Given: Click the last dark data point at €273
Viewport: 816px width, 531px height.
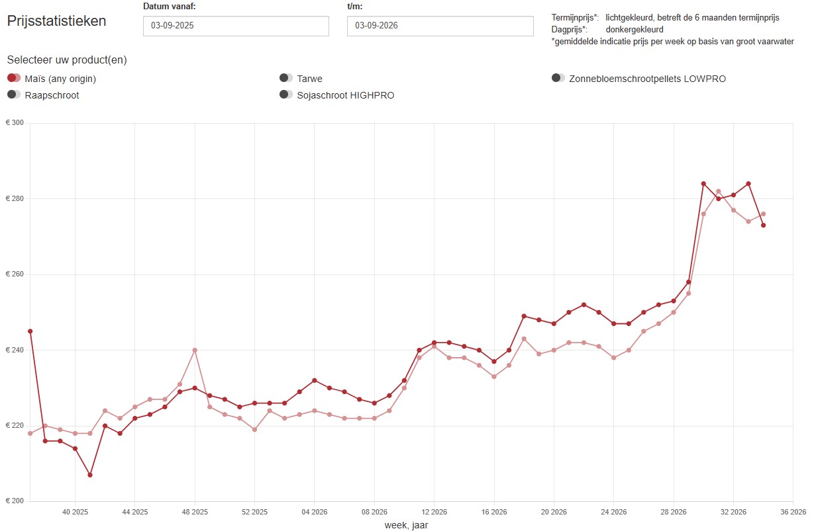Looking at the screenshot, I should (763, 225).
